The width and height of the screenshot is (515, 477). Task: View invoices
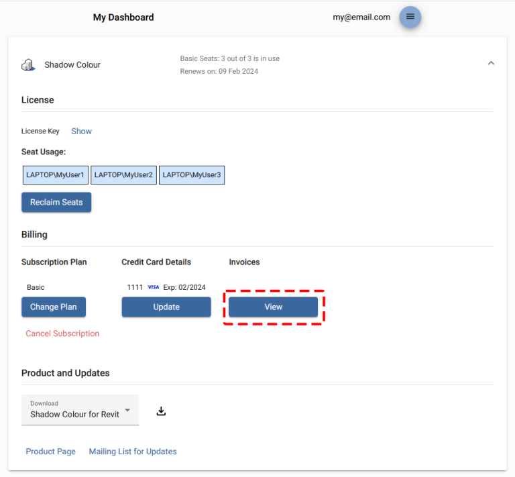coord(274,307)
